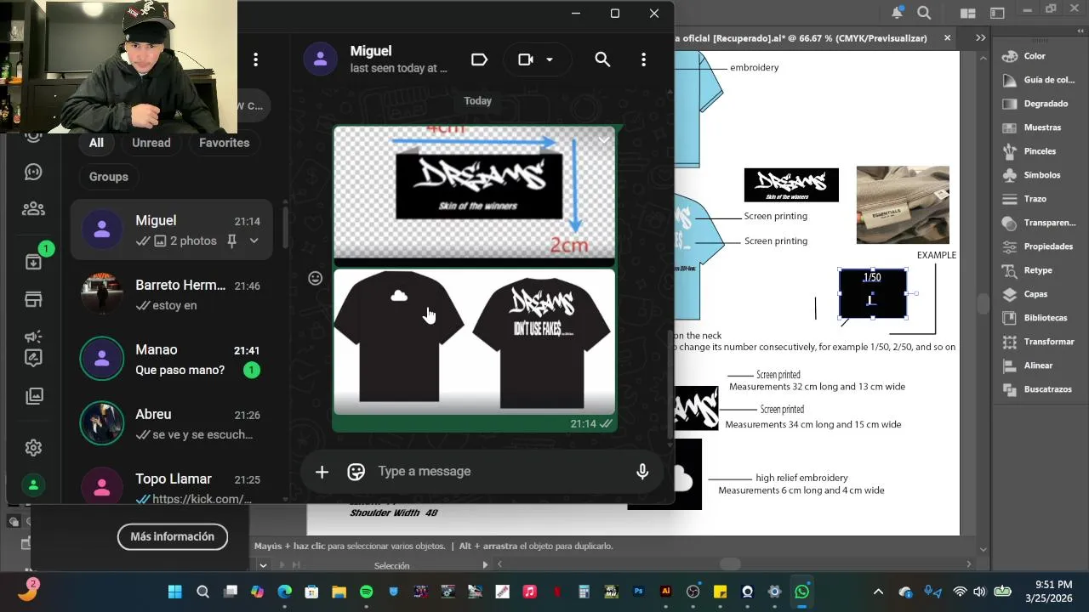The height and width of the screenshot is (612, 1089).
Task: Click the Más información button
Action: click(x=173, y=536)
